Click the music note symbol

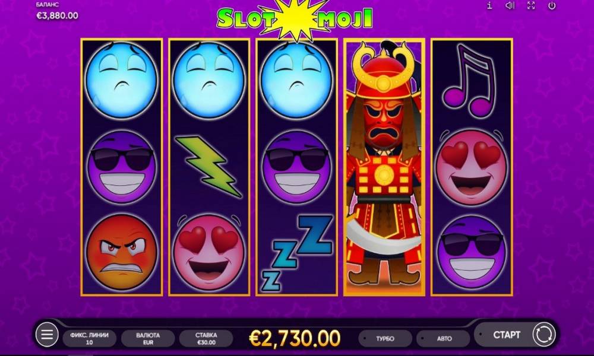coord(470,80)
